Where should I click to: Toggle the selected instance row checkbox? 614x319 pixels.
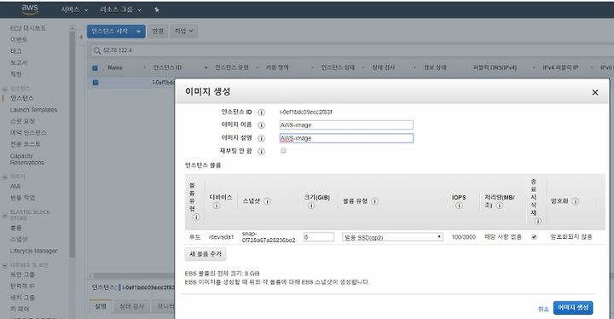click(x=96, y=82)
